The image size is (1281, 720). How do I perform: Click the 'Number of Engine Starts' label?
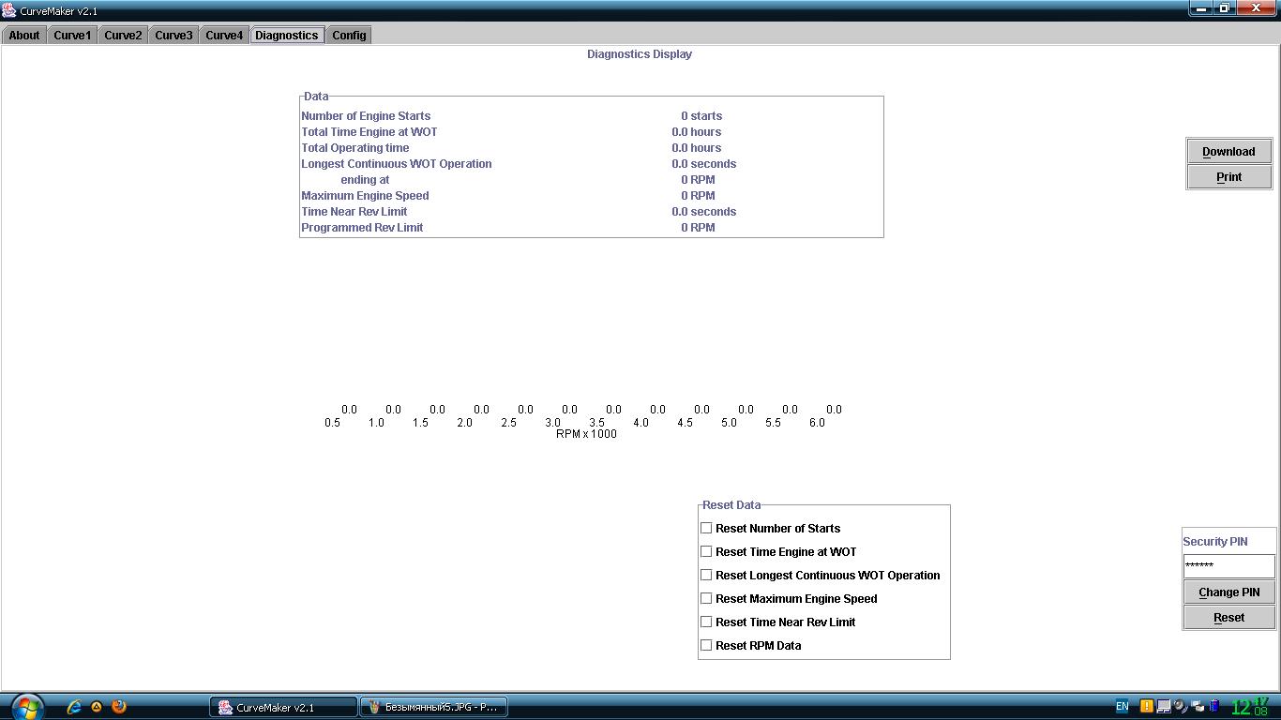pyautogui.click(x=366, y=116)
